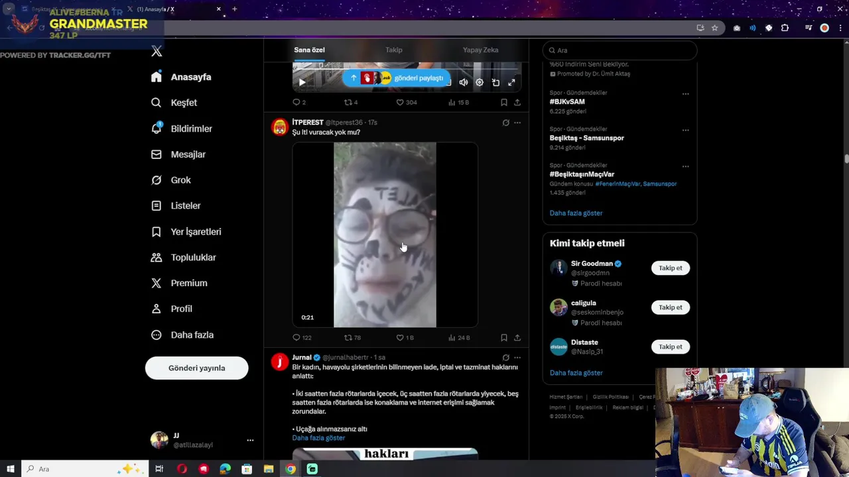The height and width of the screenshot is (477, 849).
Task: Share the İTPEREST post
Action: coord(517,337)
